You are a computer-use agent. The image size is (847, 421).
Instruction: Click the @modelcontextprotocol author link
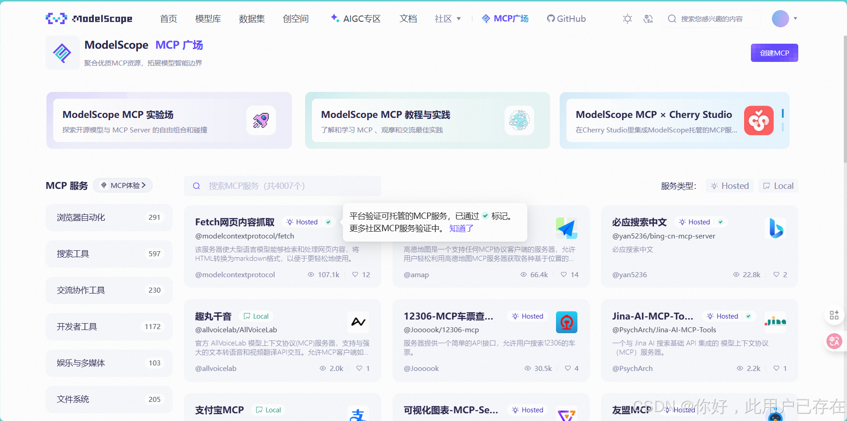[235, 274]
